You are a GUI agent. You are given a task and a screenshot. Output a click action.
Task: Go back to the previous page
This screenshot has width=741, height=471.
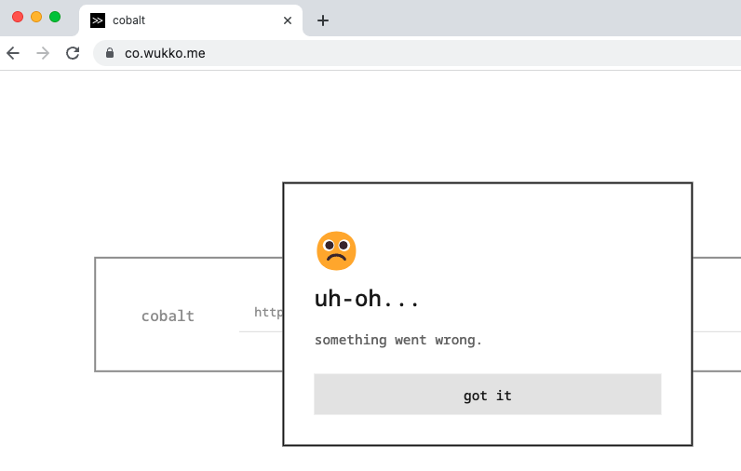[x=13, y=53]
